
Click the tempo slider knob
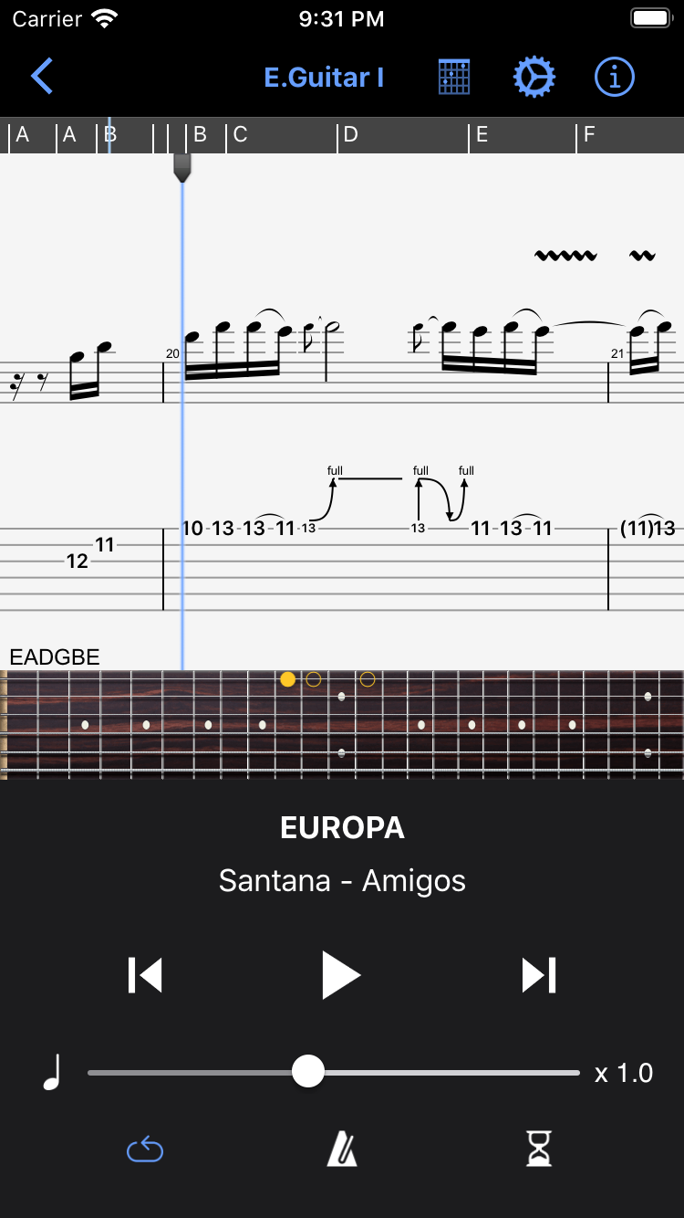308,1071
